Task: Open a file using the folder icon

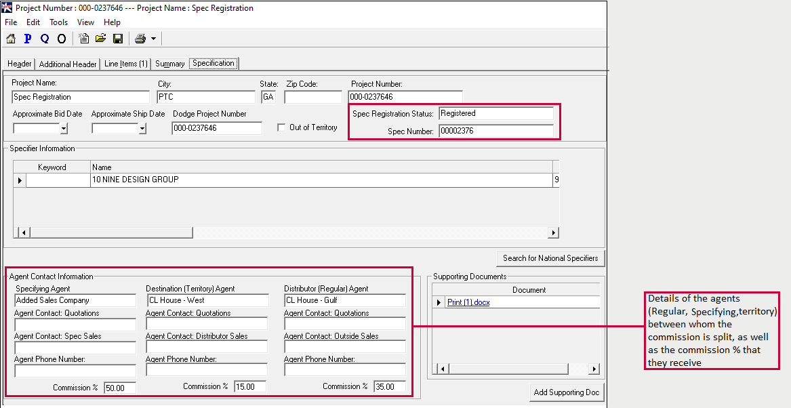Action: [100, 39]
